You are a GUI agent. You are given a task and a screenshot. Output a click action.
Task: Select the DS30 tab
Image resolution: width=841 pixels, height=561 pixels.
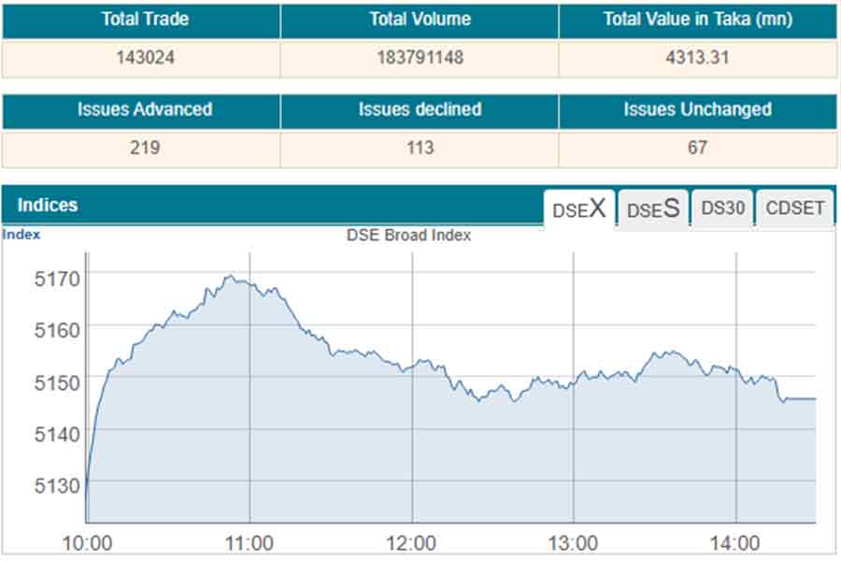pos(722,209)
